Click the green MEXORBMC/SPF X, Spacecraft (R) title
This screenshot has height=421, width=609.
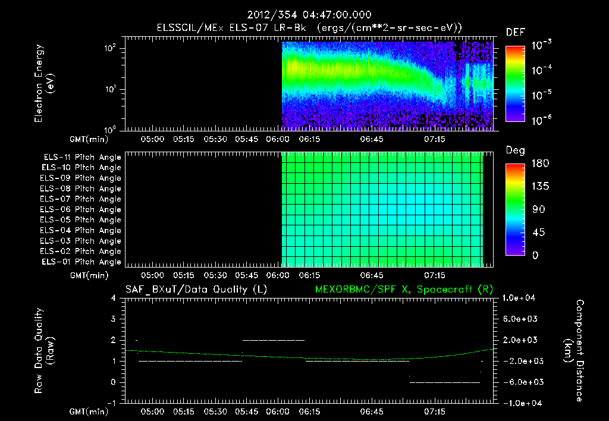pos(404,290)
